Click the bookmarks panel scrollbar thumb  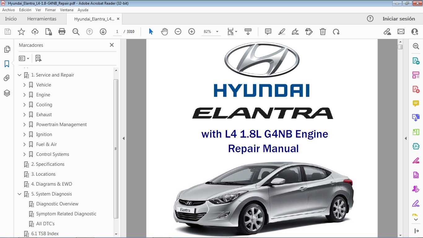116,149
